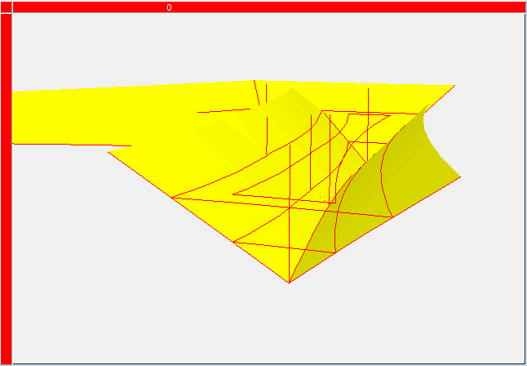
Task: Click the top-right corner point of the surface
Action: (x=454, y=85)
